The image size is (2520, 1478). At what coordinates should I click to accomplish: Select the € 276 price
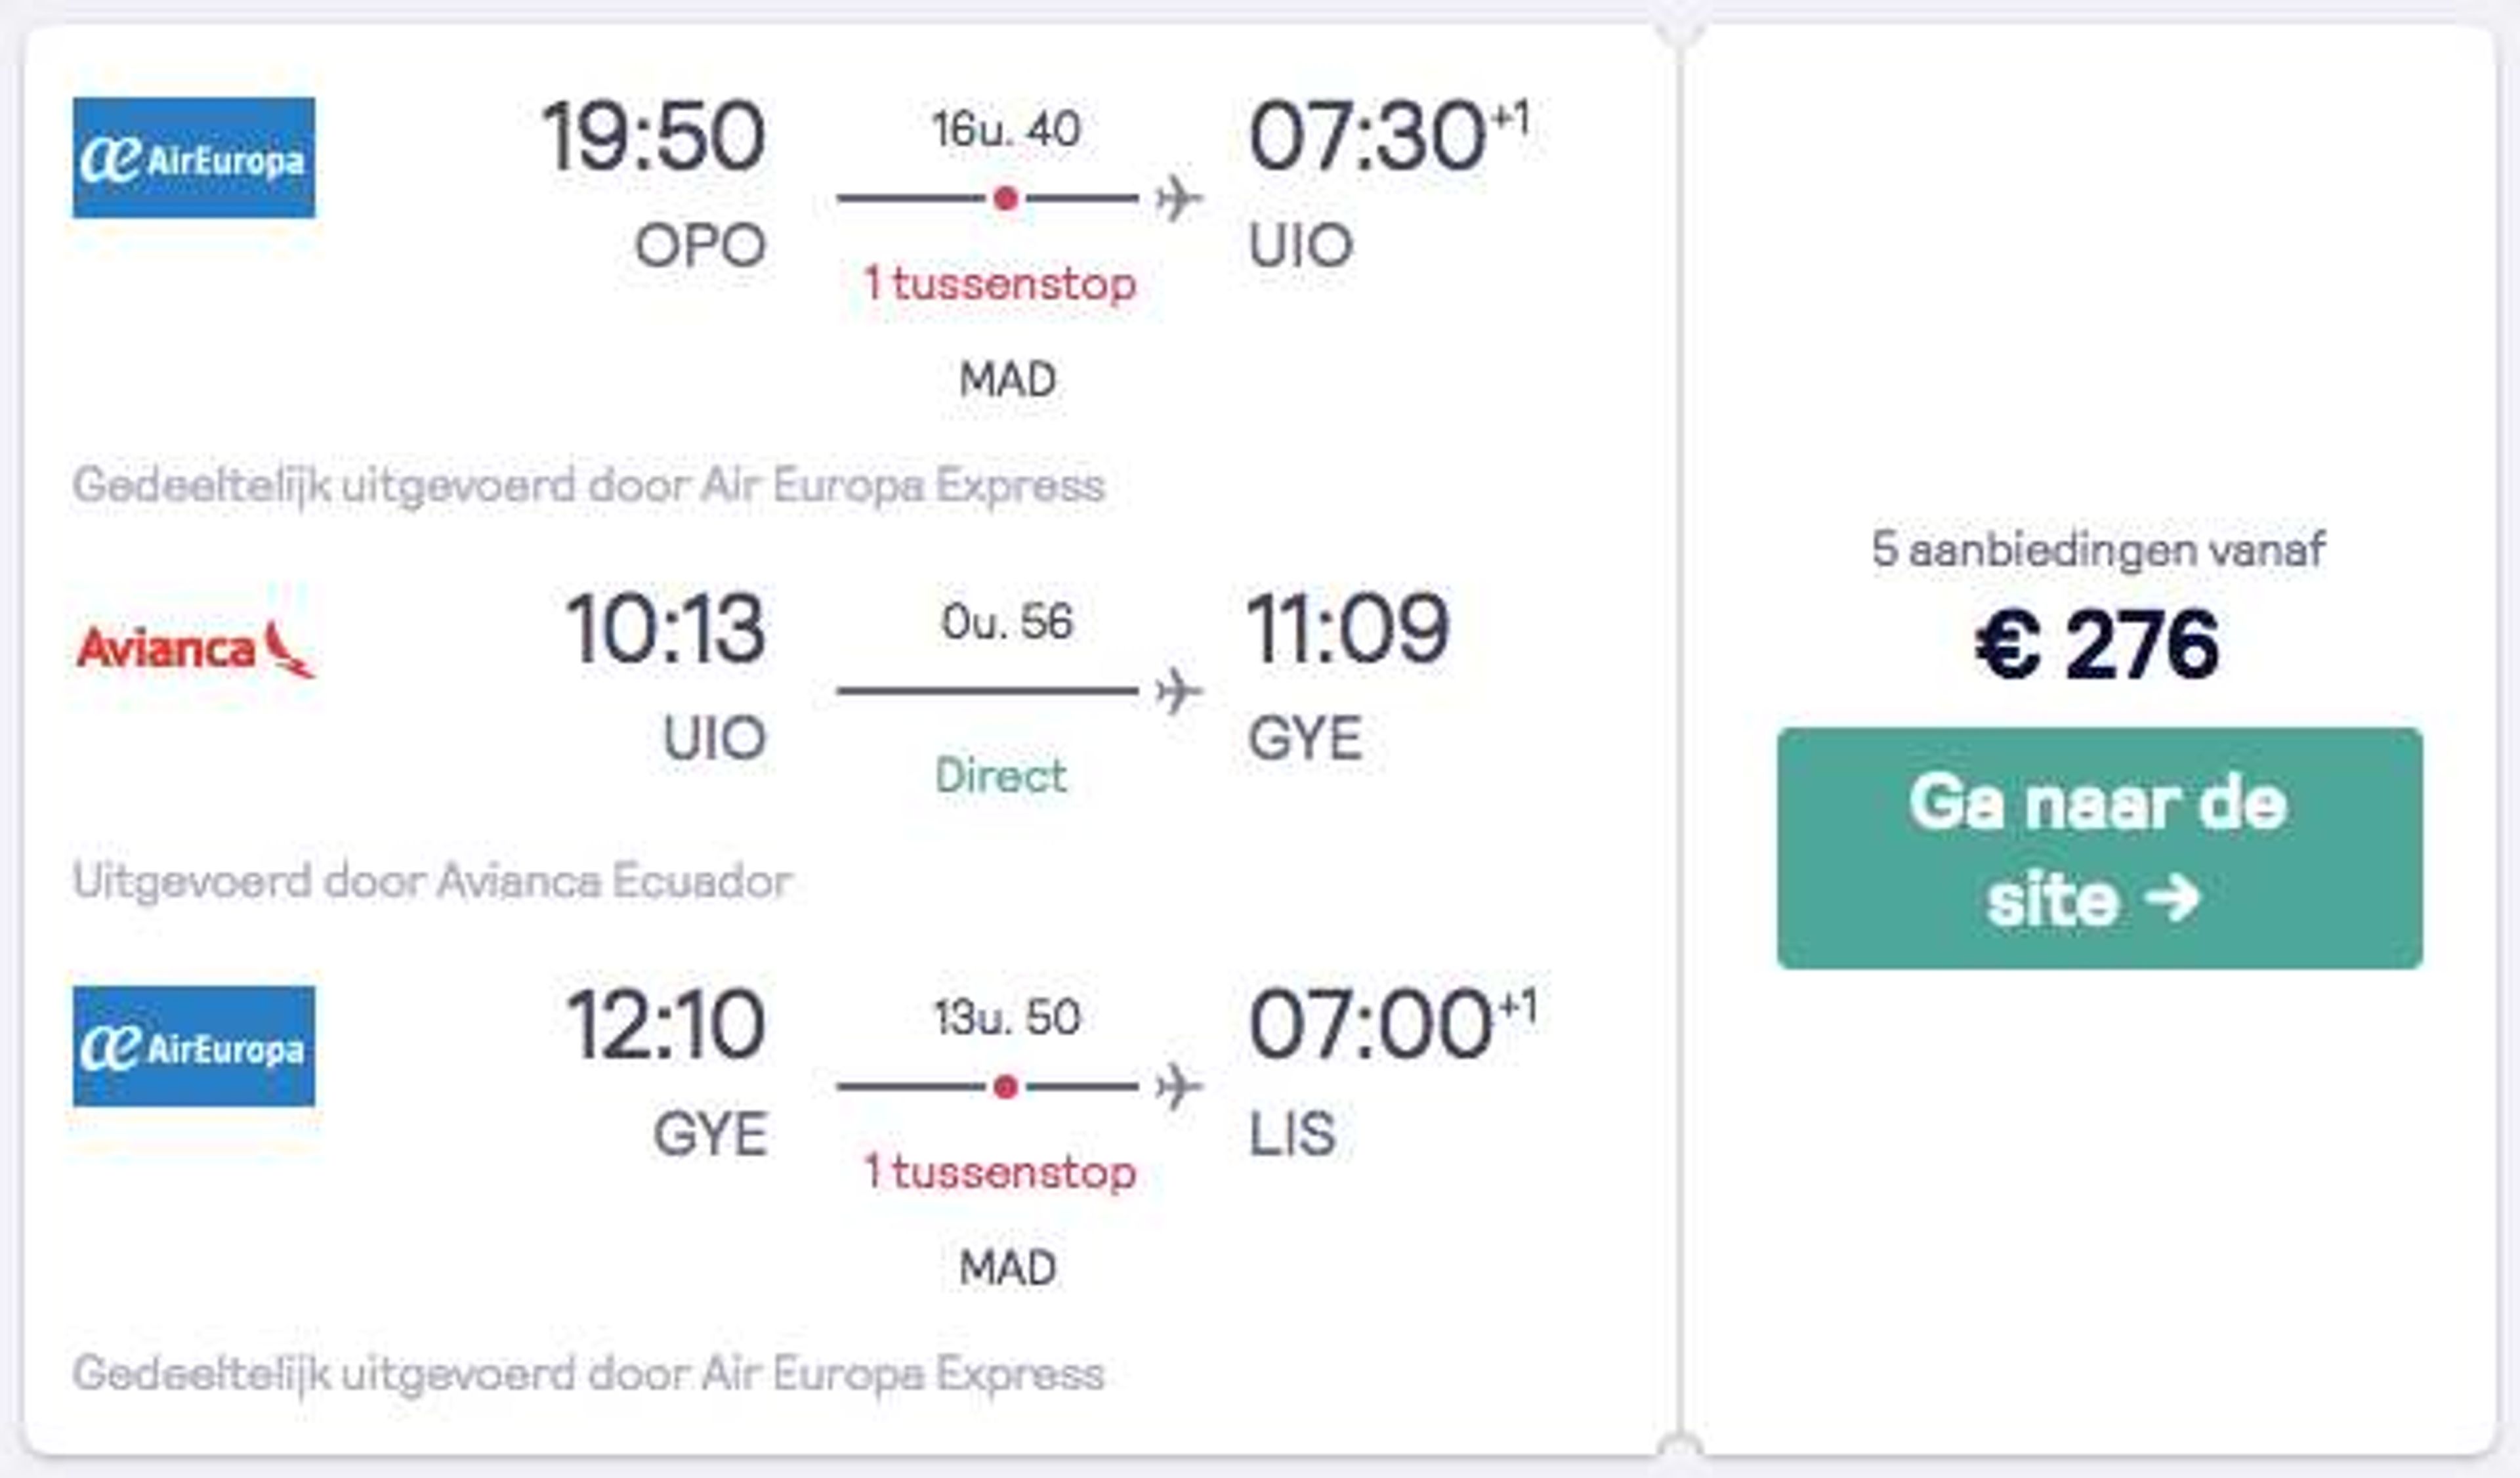2097,645
